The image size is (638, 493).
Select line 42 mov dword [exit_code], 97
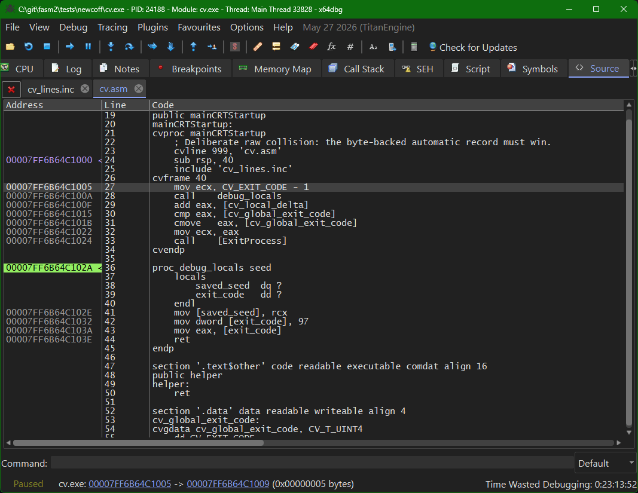(x=242, y=321)
